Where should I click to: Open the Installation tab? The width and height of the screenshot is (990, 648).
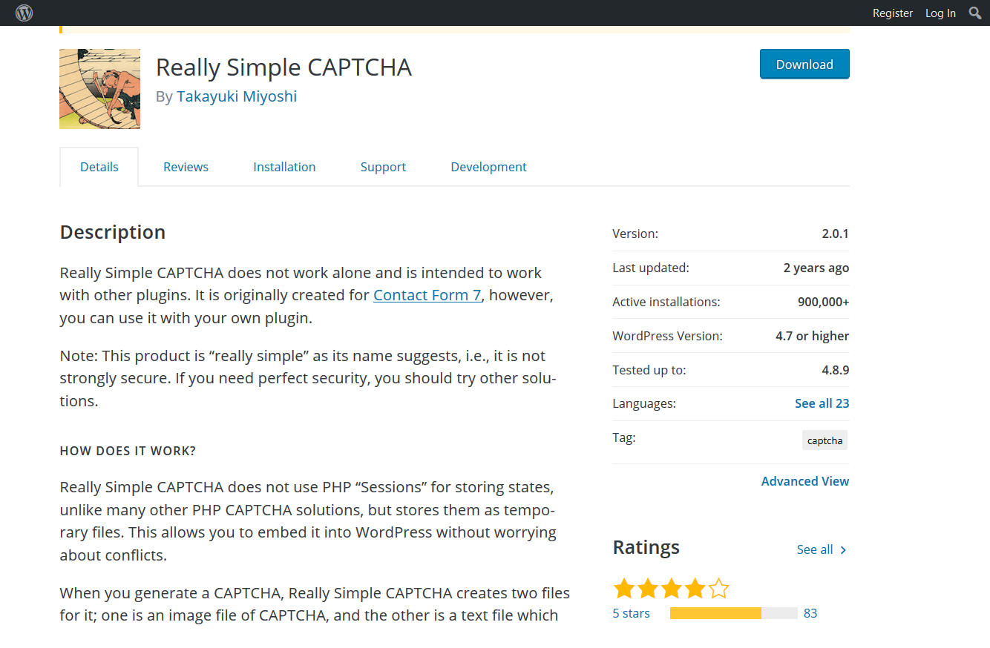tap(284, 167)
